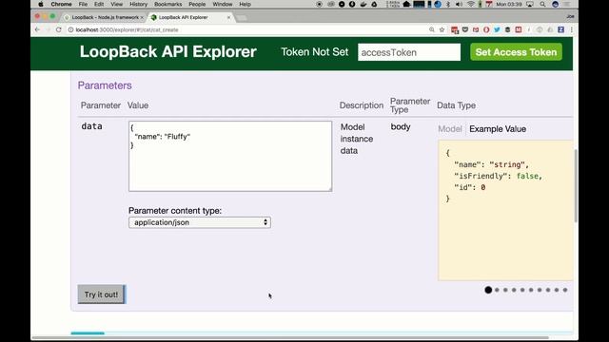
Task: Open a new Chrome tab
Action: (x=241, y=18)
